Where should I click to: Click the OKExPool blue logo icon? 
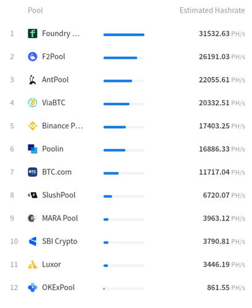tap(33, 288)
